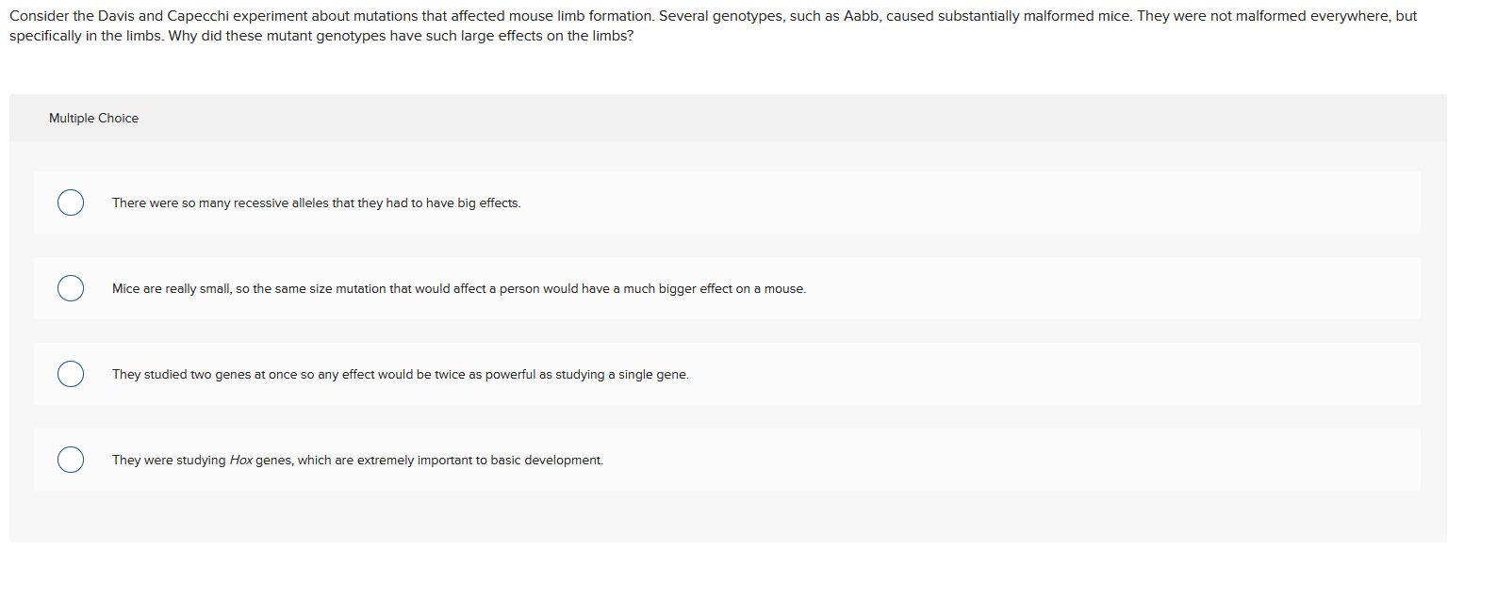The width and height of the screenshot is (1497, 599).
Task: Select the radio button for recessive alleles answer
Action: tap(71, 202)
